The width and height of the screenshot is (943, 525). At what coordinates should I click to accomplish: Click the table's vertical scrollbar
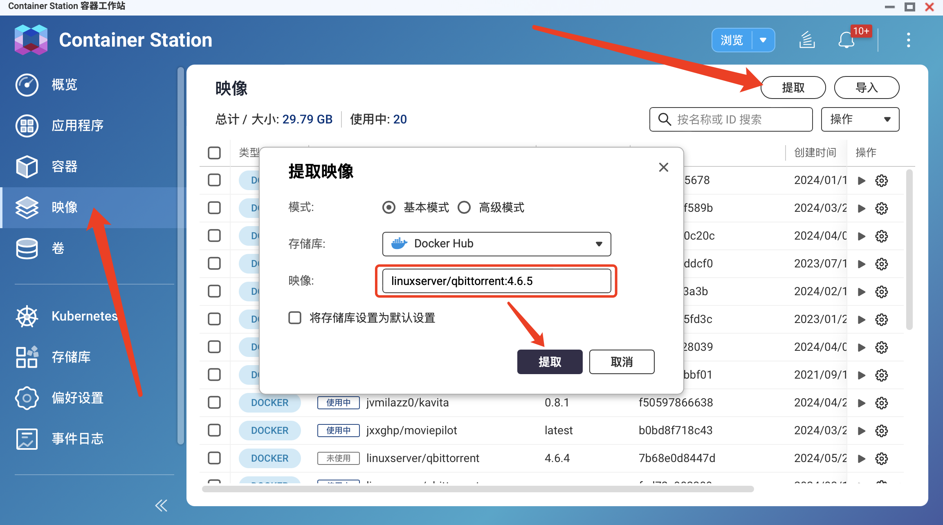(909, 249)
